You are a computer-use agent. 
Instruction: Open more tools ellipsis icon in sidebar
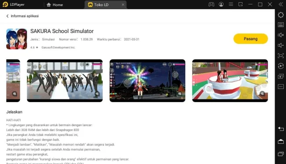point(281,87)
